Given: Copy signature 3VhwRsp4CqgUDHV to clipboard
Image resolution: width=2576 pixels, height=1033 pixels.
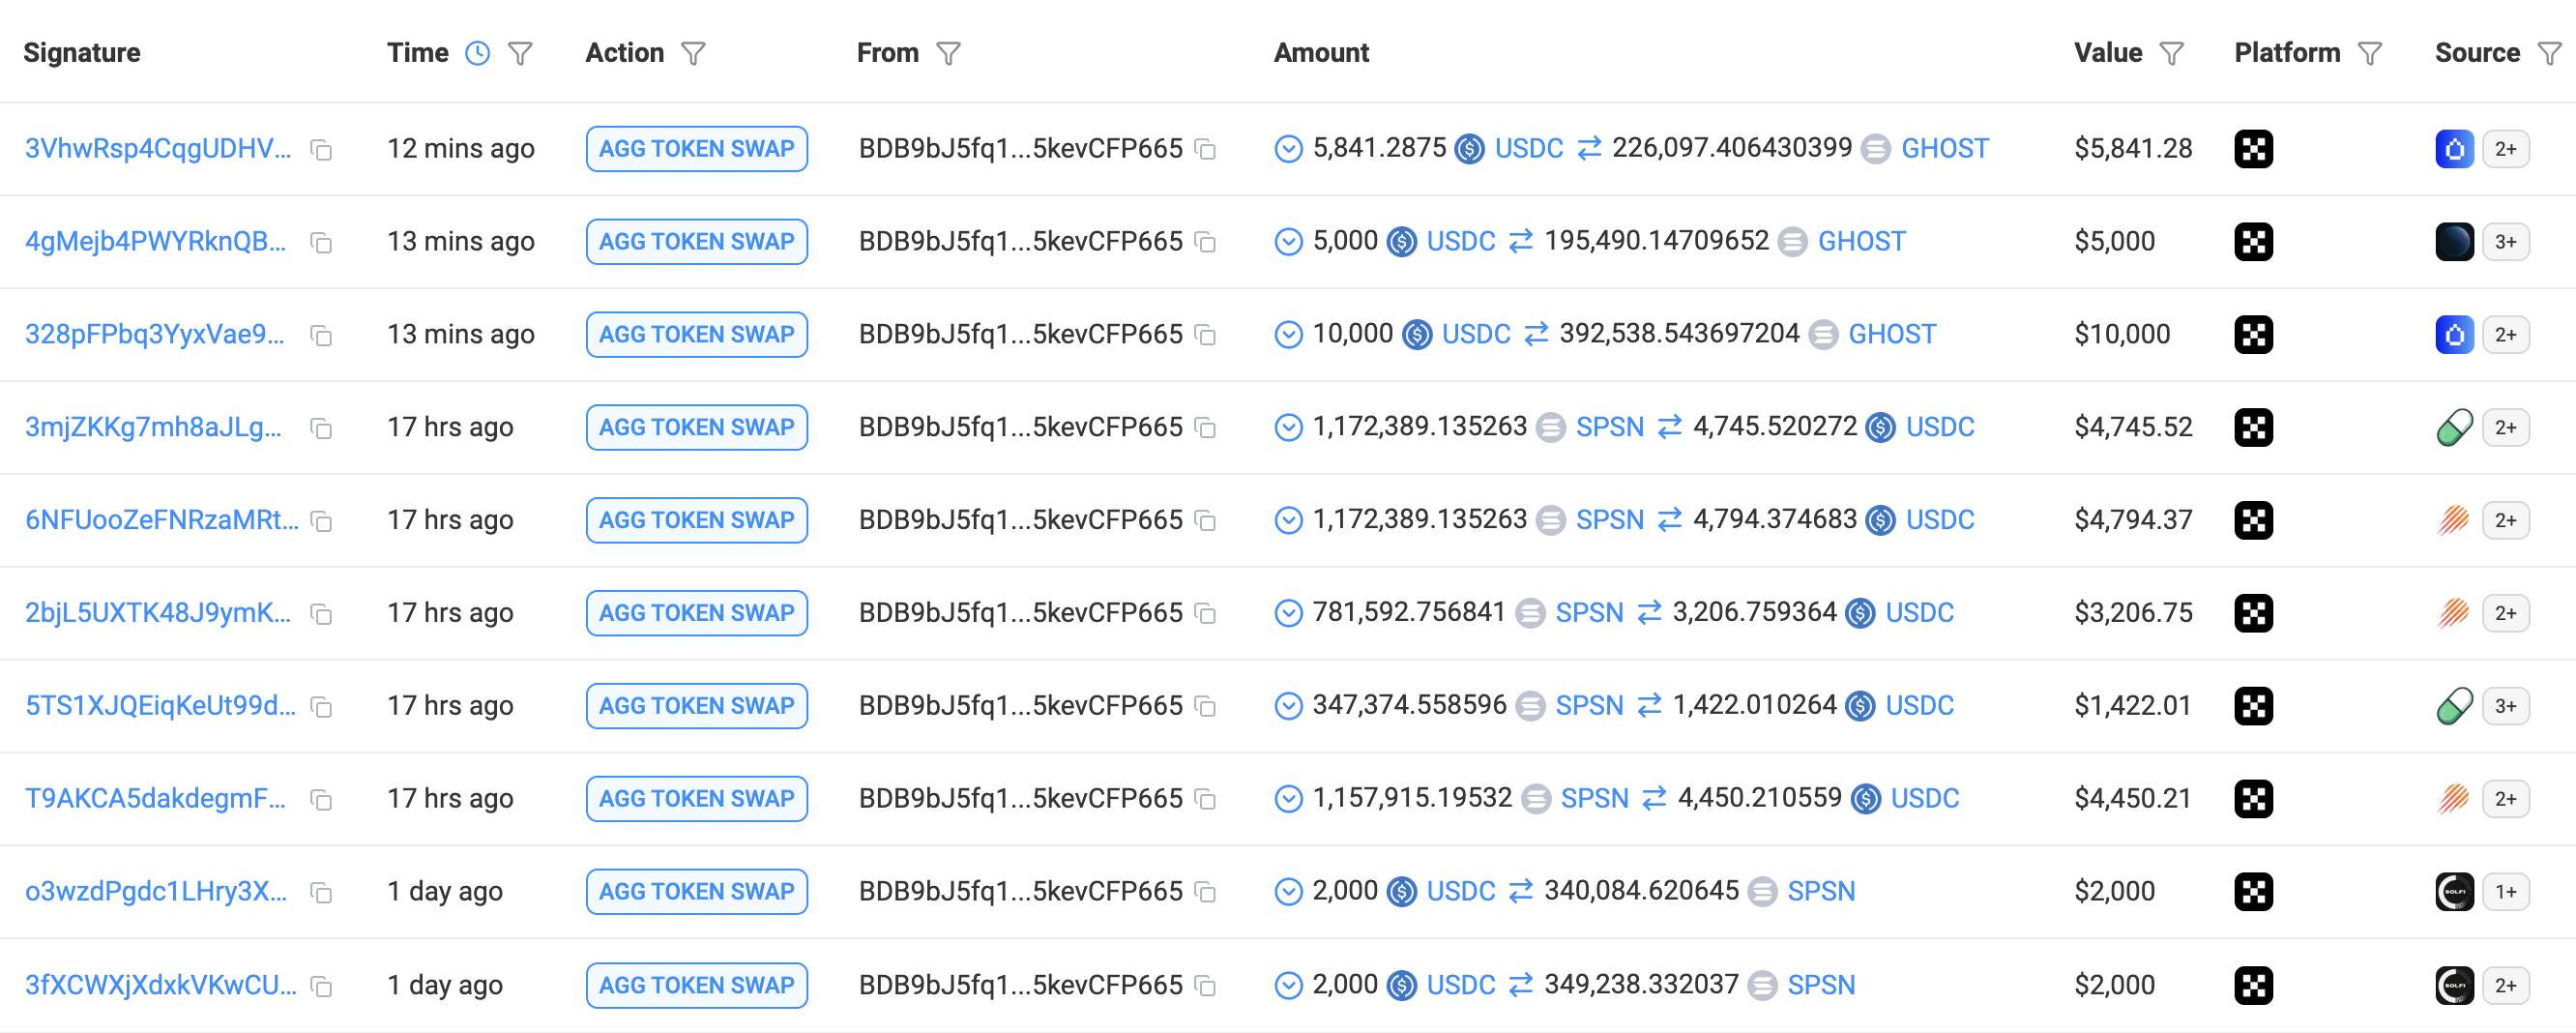Looking at the screenshot, I should pyautogui.click(x=321, y=150).
